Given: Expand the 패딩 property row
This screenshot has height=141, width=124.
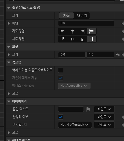Looking at the screenshot, I should 9,23.
